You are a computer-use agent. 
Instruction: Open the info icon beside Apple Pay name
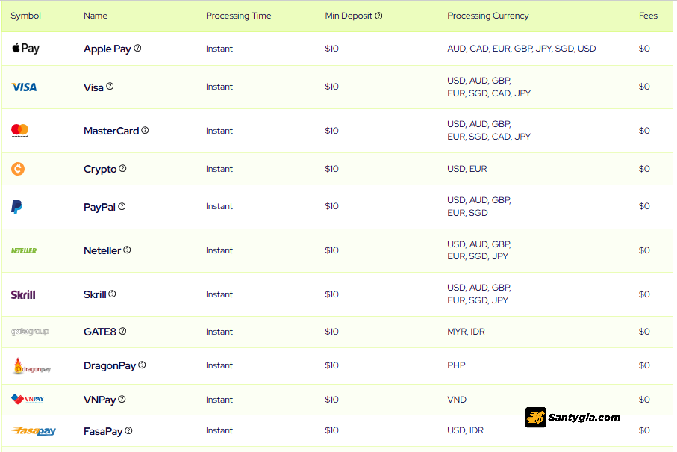tap(137, 48)
